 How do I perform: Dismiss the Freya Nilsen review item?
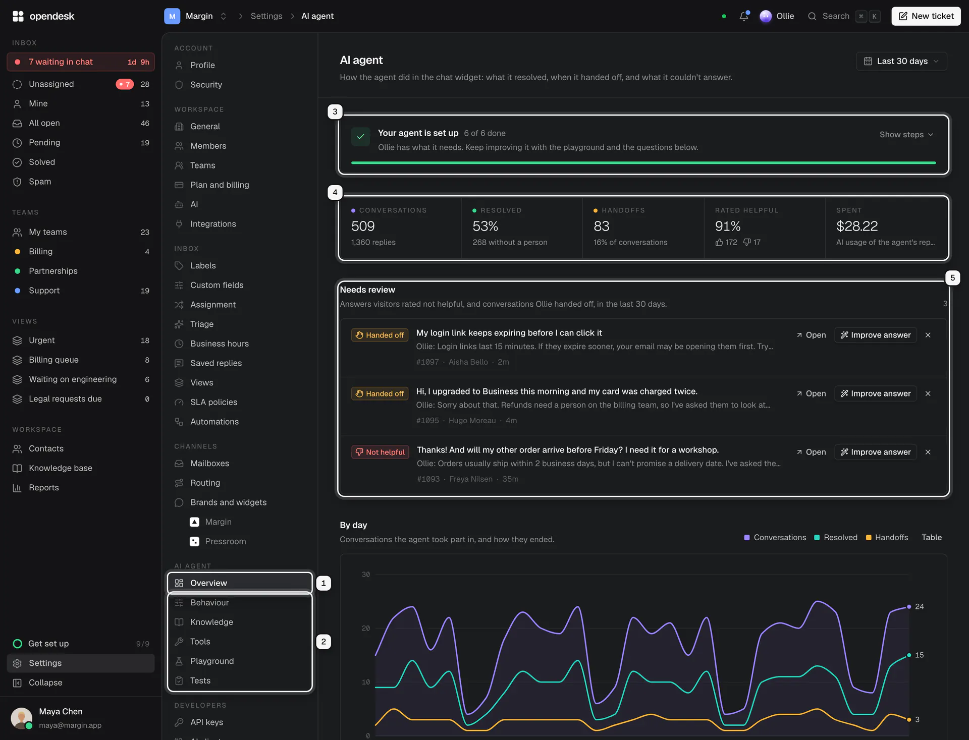928,452
